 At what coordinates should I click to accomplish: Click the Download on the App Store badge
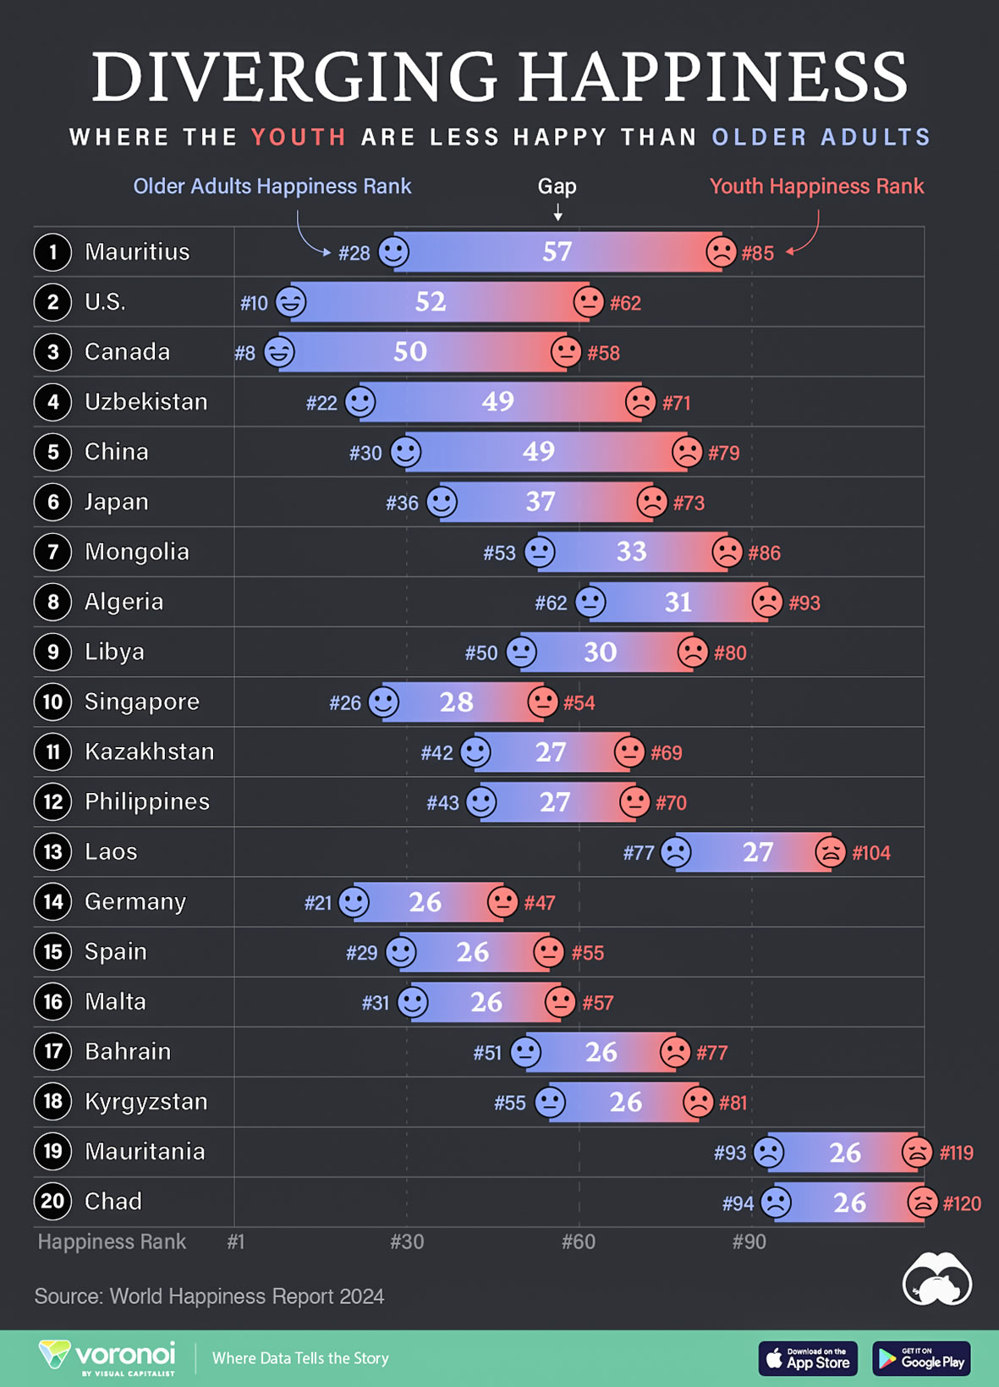pos(808,1358)
